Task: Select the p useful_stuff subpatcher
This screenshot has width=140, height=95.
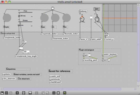Action: click(x=55, y=76)
